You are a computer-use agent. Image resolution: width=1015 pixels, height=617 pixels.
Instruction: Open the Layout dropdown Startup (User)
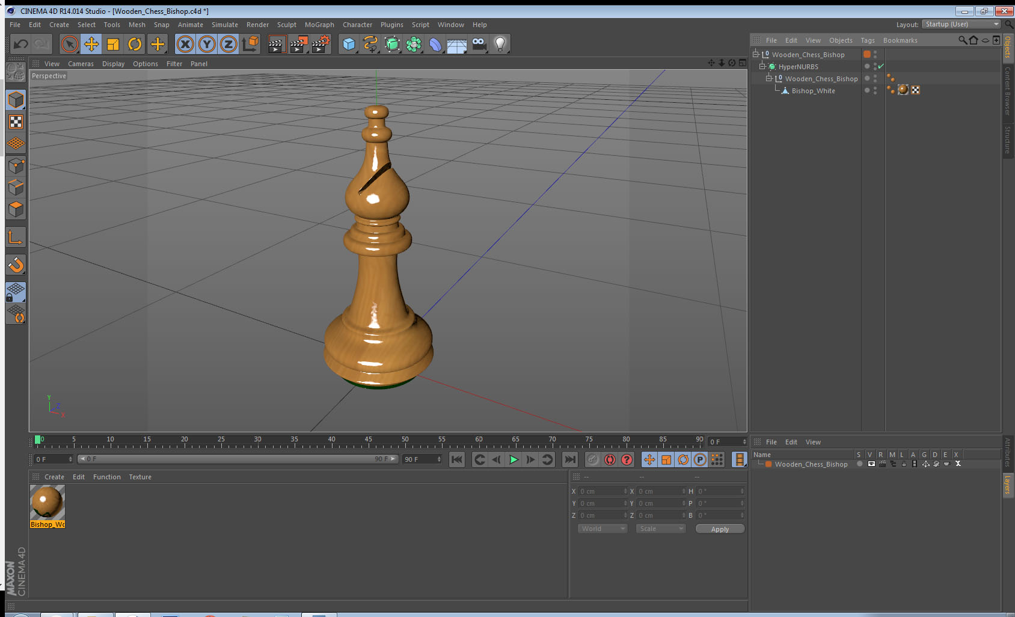961,24
